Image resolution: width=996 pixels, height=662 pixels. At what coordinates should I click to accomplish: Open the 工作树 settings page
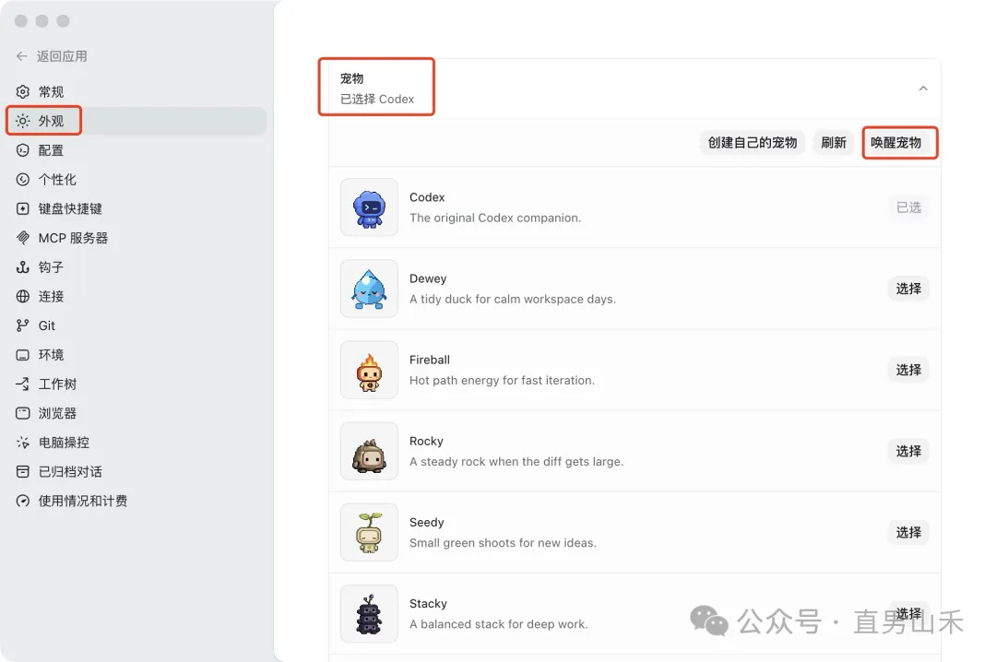click(136, 384)
